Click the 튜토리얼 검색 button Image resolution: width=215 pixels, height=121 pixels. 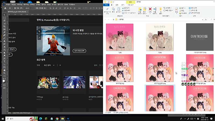[80, 51]
